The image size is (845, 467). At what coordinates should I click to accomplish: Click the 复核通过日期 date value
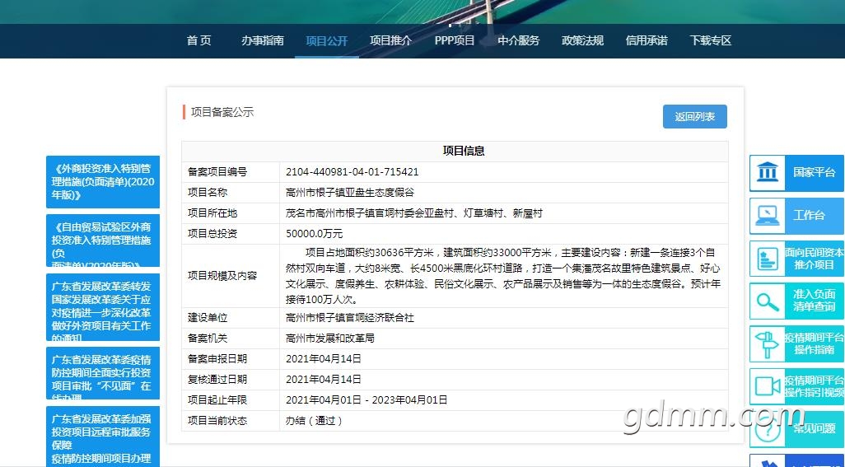pyautogui.click(x=324, y=379)
